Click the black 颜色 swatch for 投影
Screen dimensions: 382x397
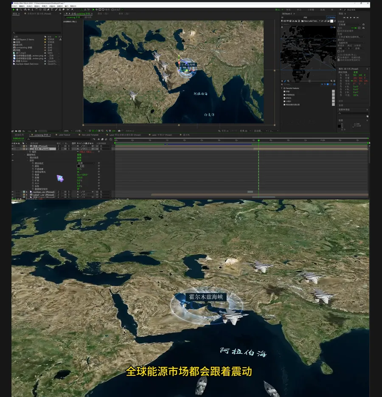79,166
